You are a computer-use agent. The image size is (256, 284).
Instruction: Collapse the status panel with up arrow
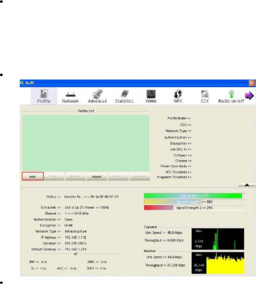[247, 185]
